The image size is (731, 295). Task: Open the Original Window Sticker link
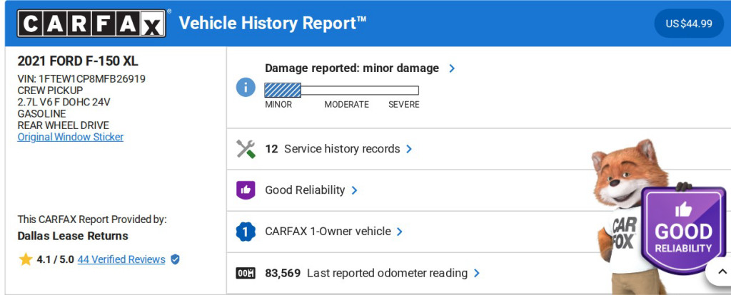tap(71, 137)
